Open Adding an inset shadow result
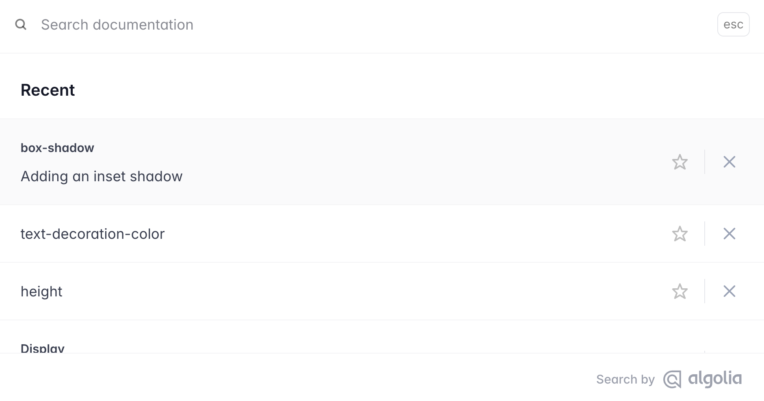This screenshot has height=401, width=764. pos(102,176)
